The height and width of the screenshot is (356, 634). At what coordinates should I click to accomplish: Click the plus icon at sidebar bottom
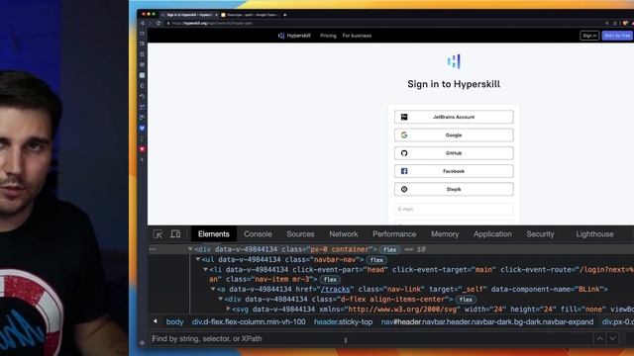(x=142, y=159)
